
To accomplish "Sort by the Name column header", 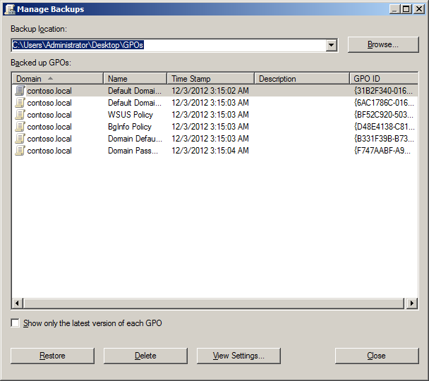I will pyautogui.click(x=135, y=79).
